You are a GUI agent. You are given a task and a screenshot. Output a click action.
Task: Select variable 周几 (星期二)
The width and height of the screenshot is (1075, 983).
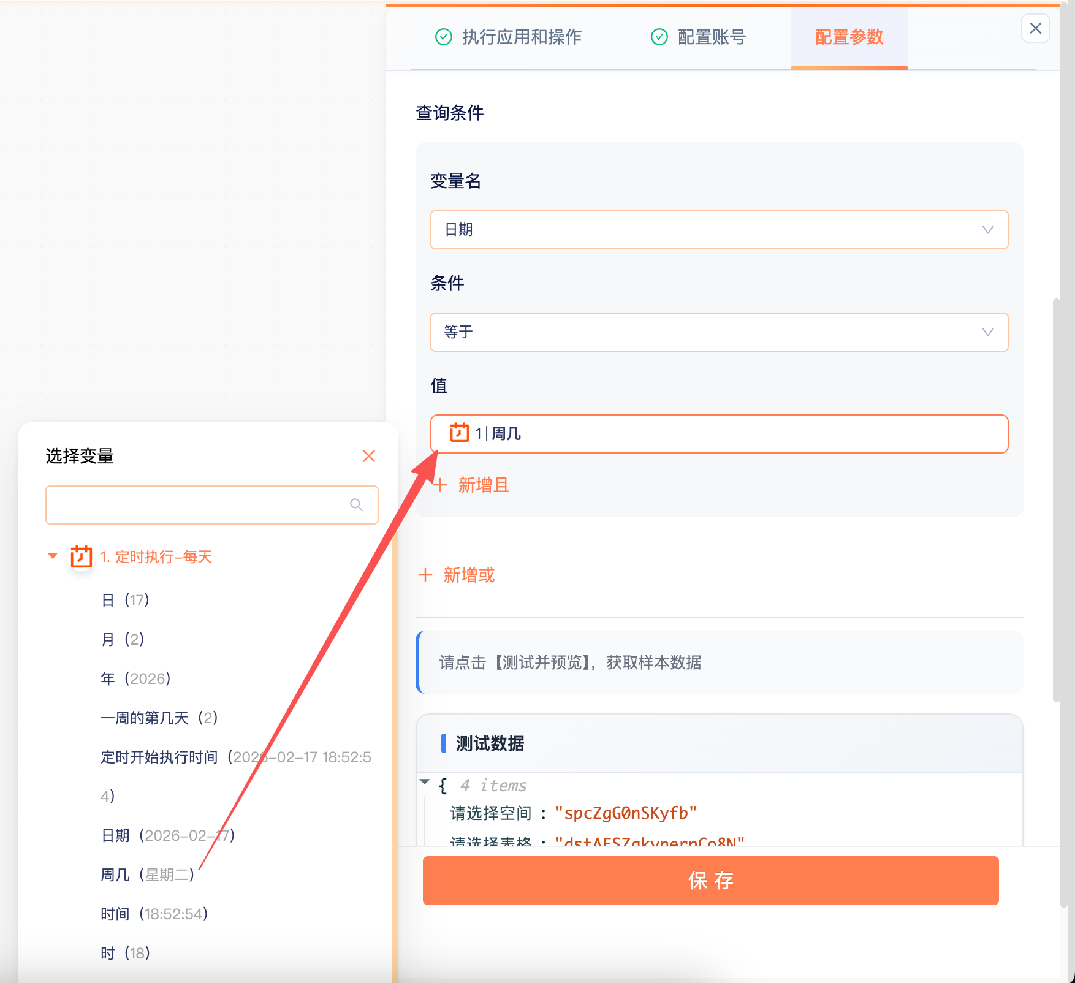(148, 875)
